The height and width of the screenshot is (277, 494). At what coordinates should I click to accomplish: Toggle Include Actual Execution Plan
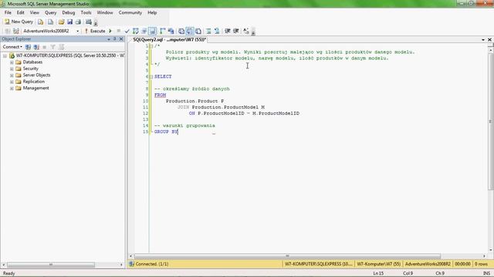coord(163,31)
